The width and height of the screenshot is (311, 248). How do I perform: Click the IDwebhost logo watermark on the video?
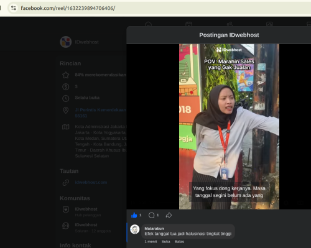[229, 50]
